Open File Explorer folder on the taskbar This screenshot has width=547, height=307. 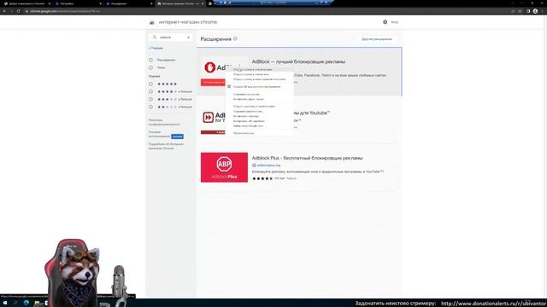coord(37,304)
